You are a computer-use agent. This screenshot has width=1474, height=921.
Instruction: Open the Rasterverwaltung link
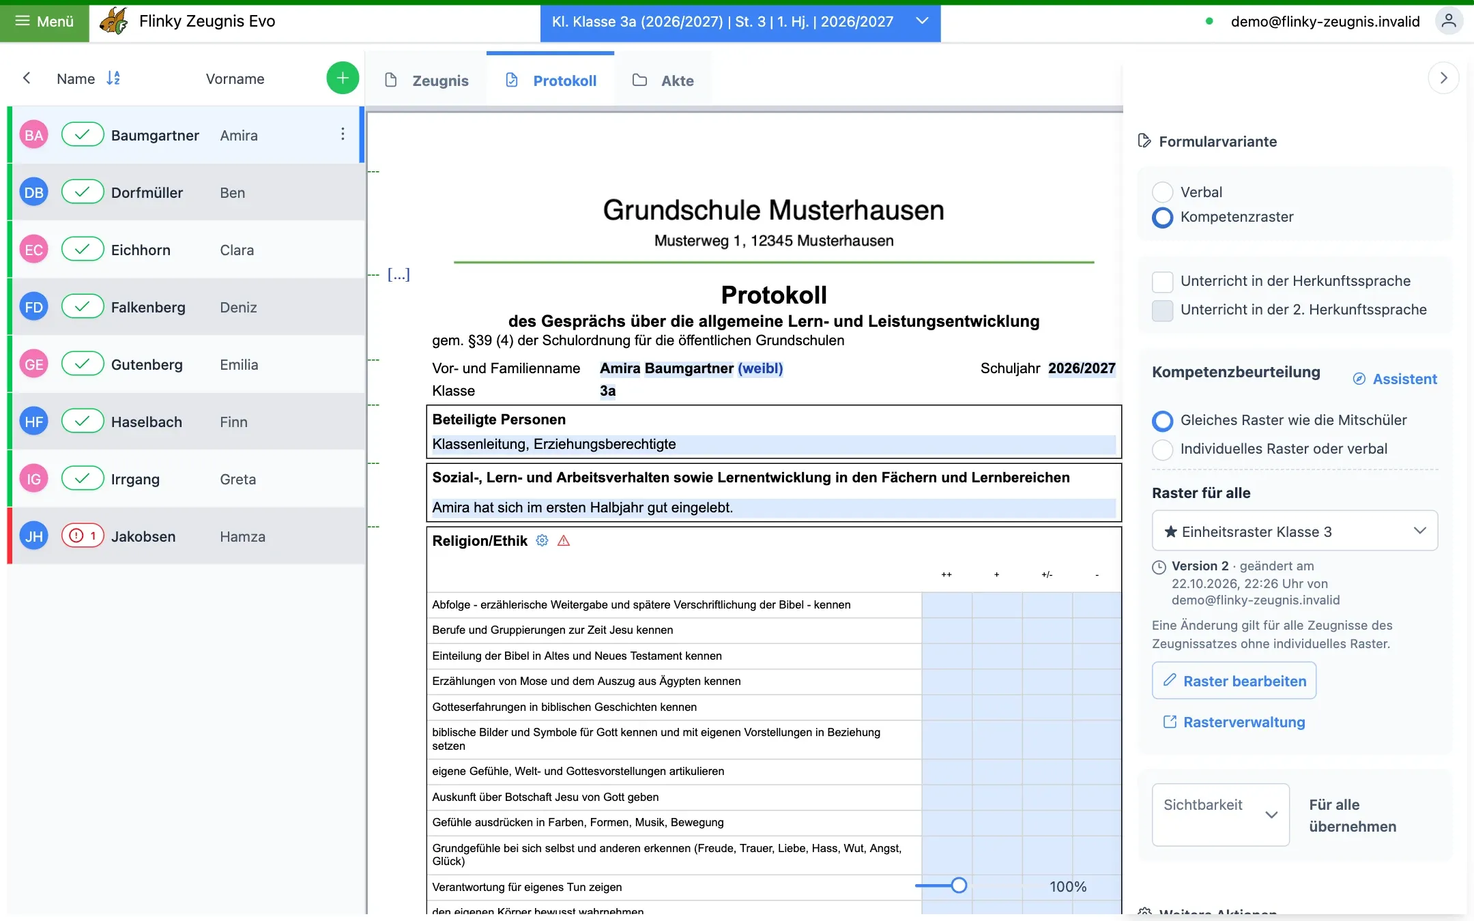click(1234, 722)
